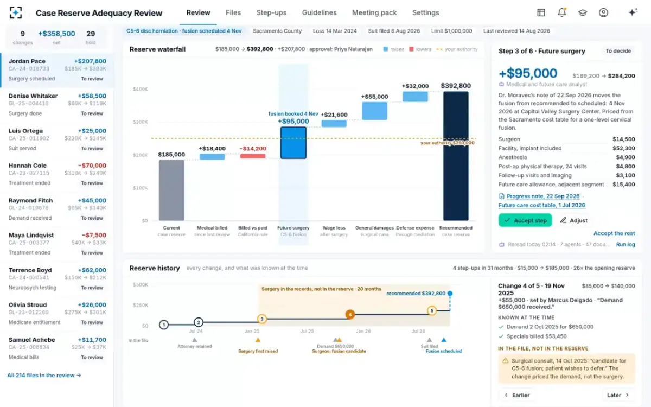Click the raises blue legend swatch
The height and width of the screenshot is (407, 651).
click(x=385, y=49)
